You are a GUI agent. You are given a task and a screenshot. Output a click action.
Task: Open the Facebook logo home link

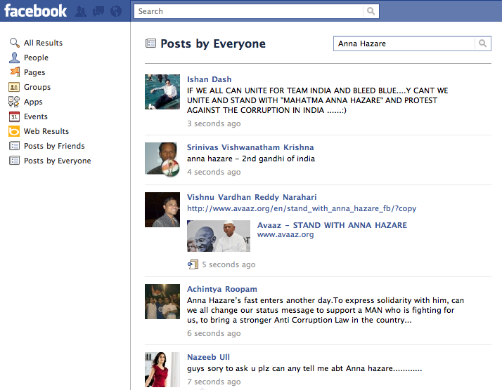pyautogui.click(x=36, y=11)
